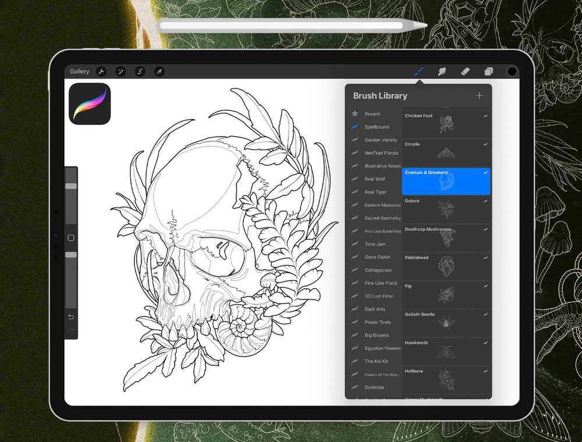Open the active color picker circle
This screenshot has width=582, height=442.
[x=512, y=72]
